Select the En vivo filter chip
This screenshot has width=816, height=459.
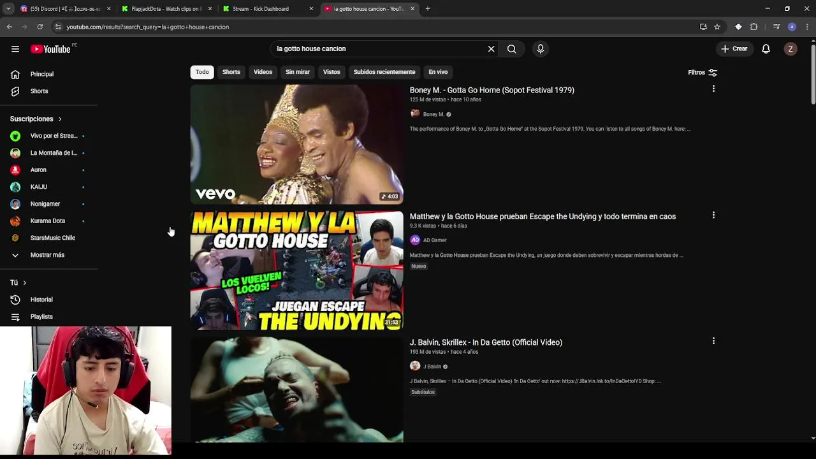pos(438,72)
